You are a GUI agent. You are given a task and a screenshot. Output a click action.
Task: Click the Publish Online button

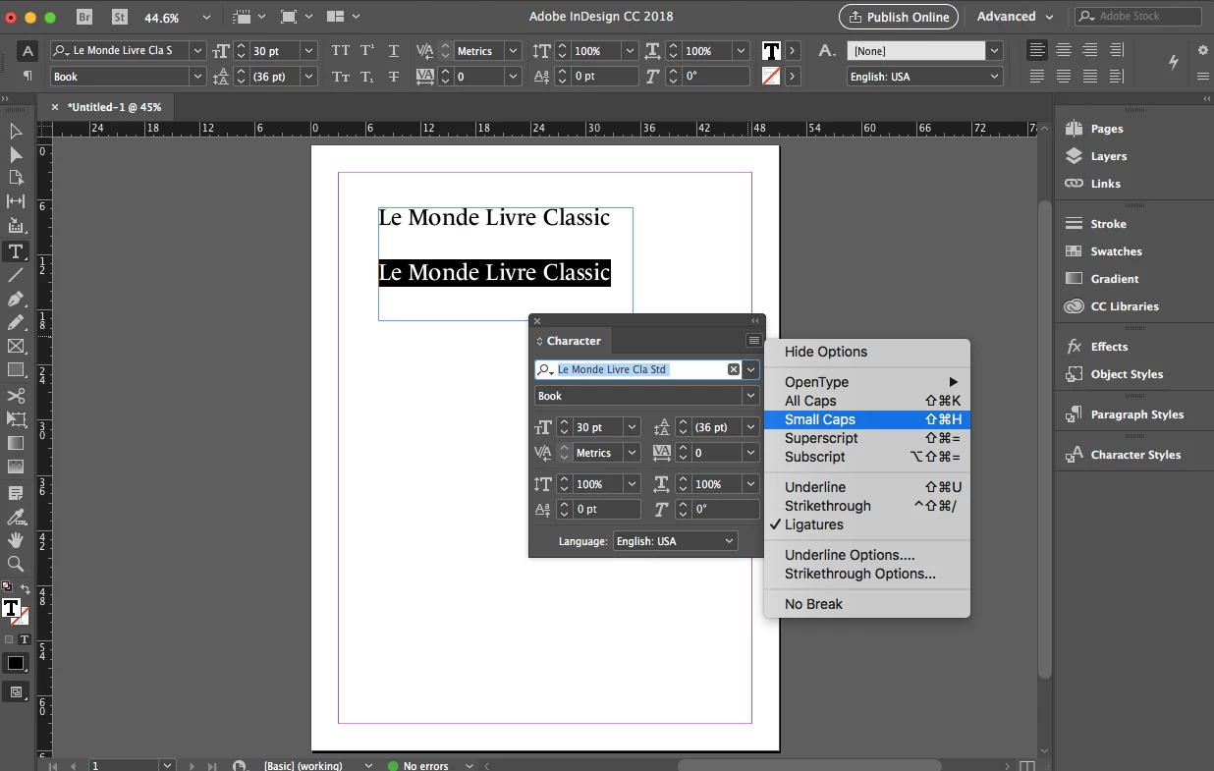pos(900,17)
